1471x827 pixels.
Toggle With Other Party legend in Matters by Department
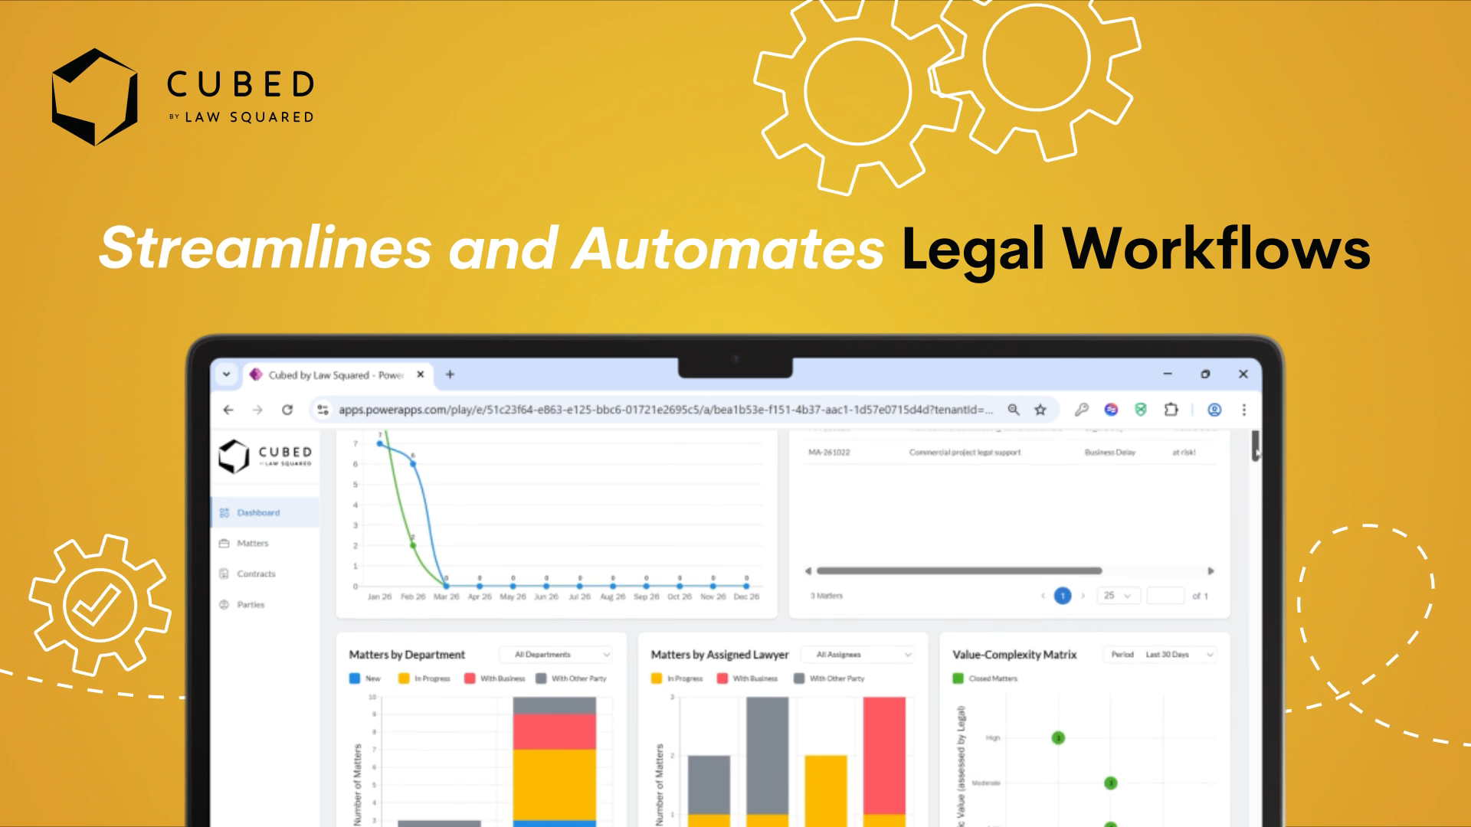coord(571,678)
